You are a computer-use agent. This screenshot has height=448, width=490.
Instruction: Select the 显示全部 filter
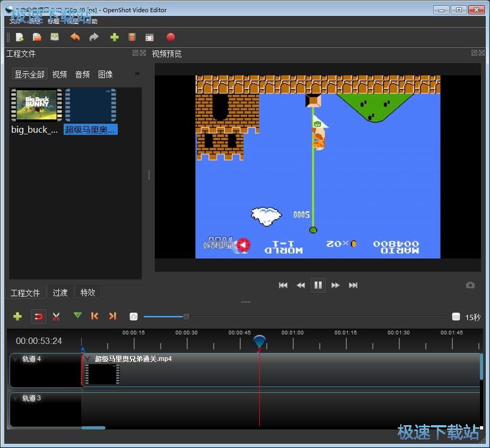tap(30, 74)
